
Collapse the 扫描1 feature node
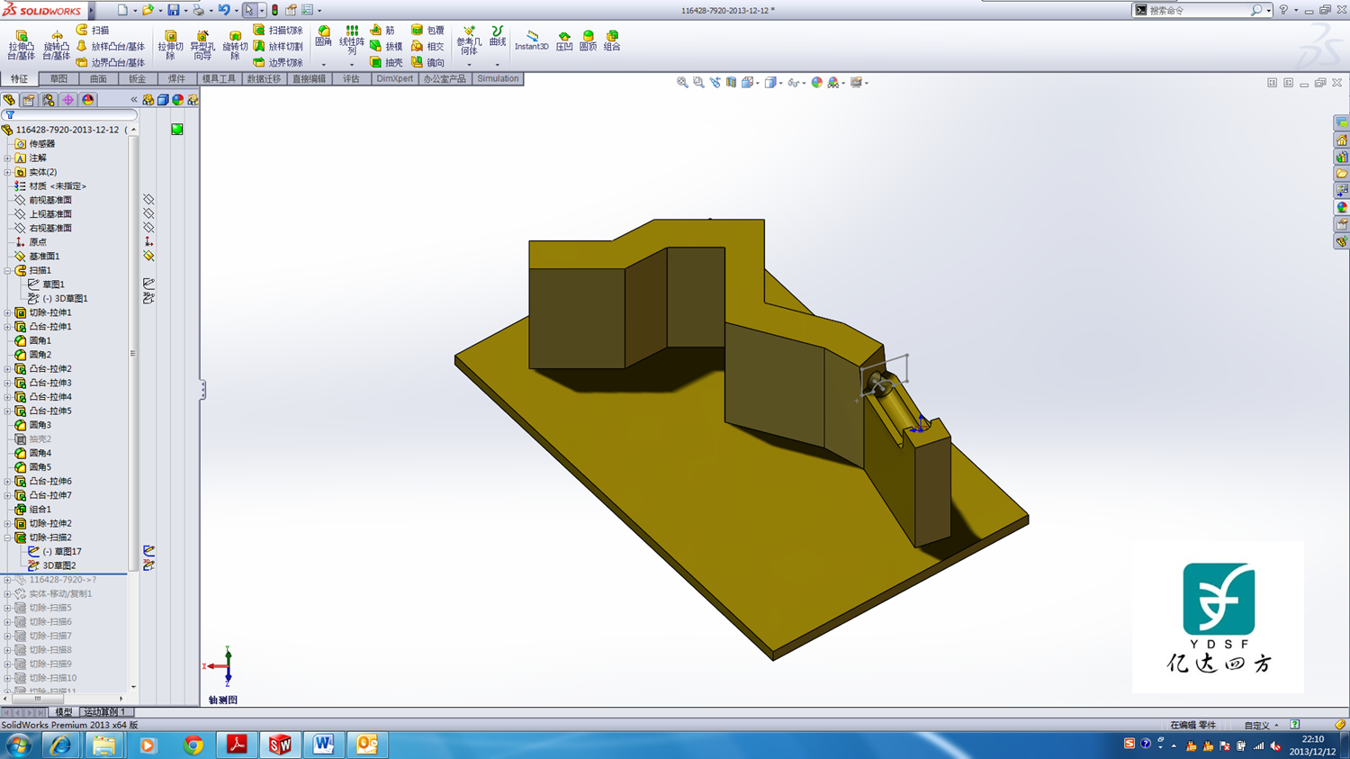[x=7, y=270]
